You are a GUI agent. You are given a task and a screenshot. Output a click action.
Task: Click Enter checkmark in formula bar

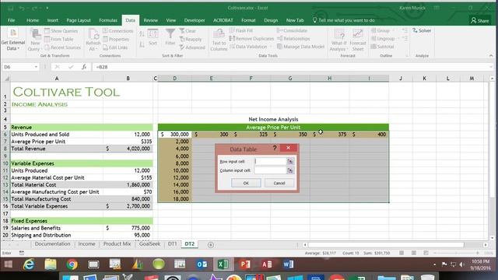[71, 67]
